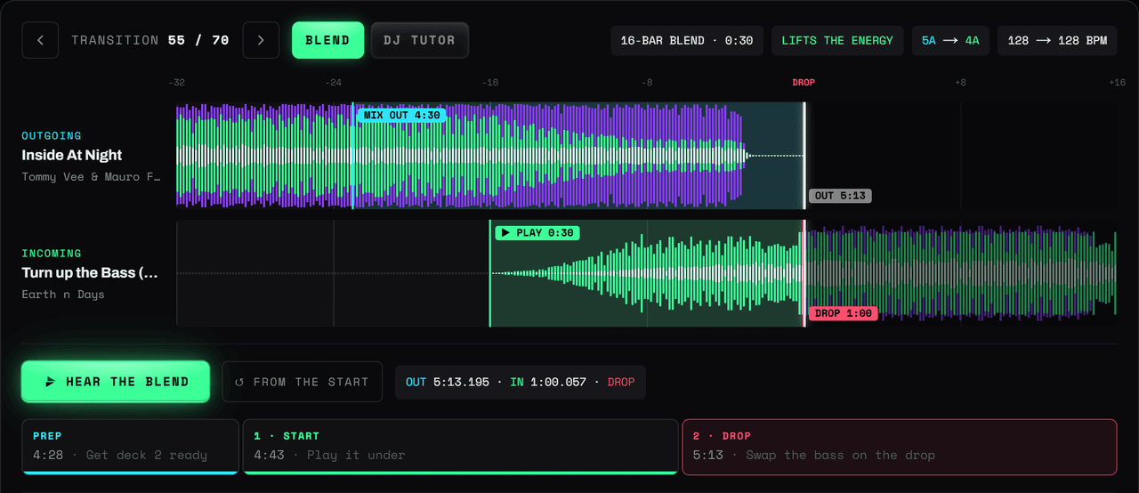Click the red DROP ruler label
The width and height of the screenshot is (1139, 493).
tap(804, 82)
